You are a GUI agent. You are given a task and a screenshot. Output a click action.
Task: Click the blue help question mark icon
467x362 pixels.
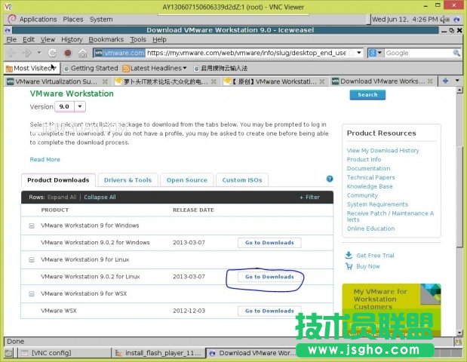[330, 179]
